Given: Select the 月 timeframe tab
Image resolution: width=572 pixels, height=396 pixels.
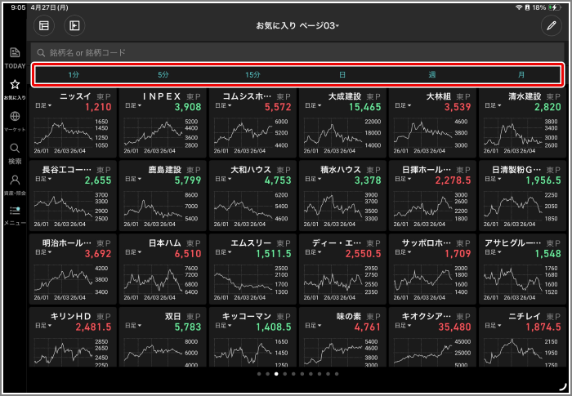Looking at the screenshot, I should [521, 75].
